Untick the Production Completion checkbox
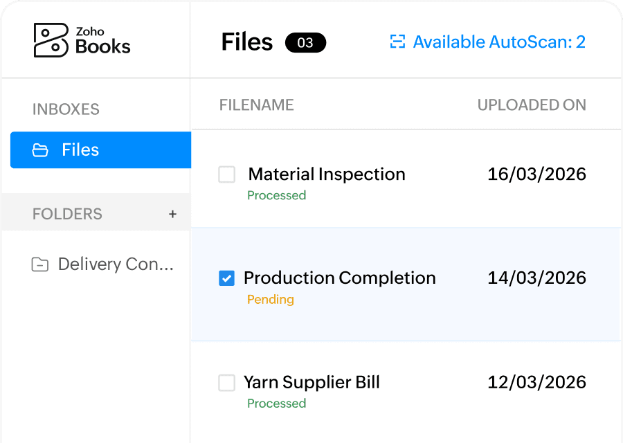This screenshot has height=443, width=623. (227, 278)
